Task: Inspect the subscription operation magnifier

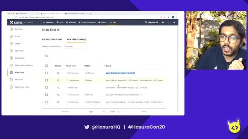Action: tap(59, 88)
